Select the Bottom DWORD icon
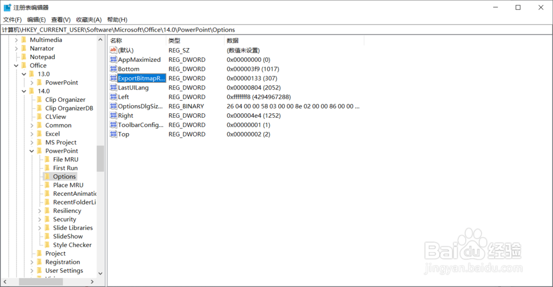Viewport: 553px width, 287px height. point(113,69)
